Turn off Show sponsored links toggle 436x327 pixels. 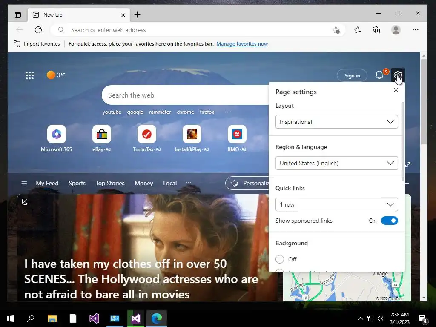coord(389,221)
